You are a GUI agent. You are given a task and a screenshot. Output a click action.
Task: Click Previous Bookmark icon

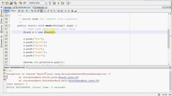pyautogui.click(x=48, y=11)
